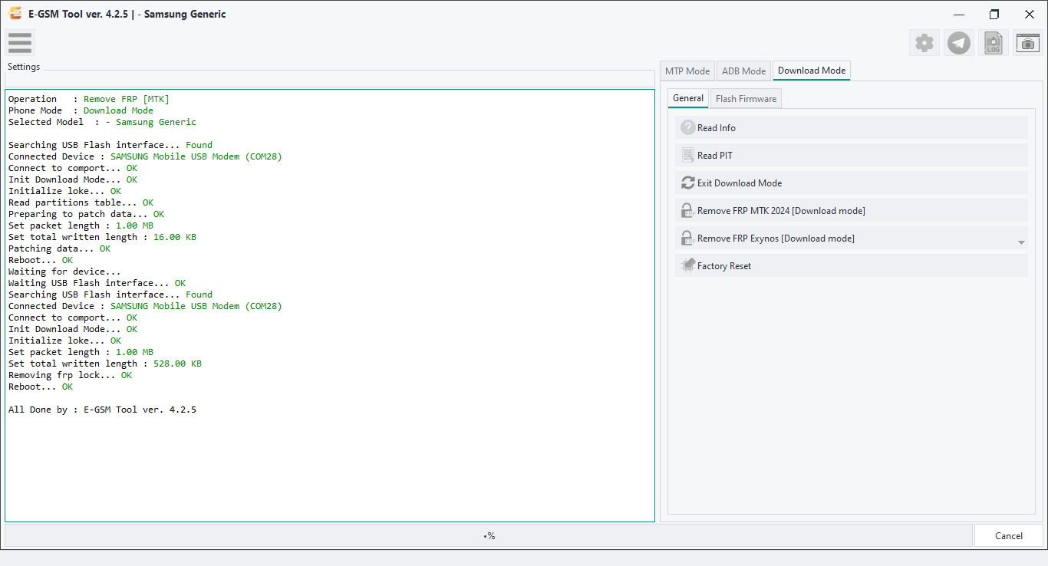Open the settings gear icon
Image resolution: width=1048 pixels, height=566 pixels.
click(924, 43)
